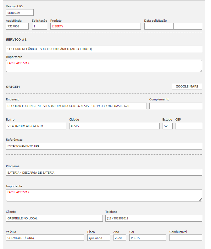The width and height of the screenshot is (211, 249).
Task: Select the empty Combustível field
Action: [x=186, y=238]
